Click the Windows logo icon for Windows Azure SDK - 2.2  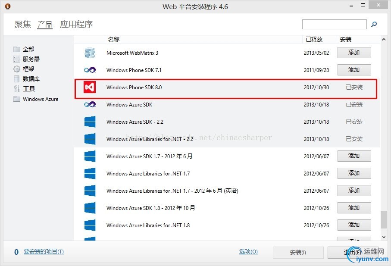click(90, 122)
